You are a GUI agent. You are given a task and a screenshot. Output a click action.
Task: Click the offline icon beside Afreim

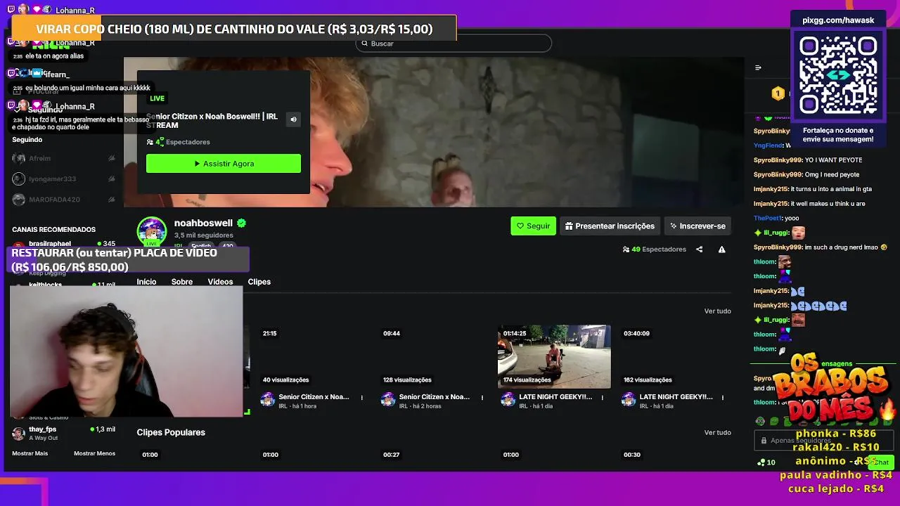click(111, 159)
